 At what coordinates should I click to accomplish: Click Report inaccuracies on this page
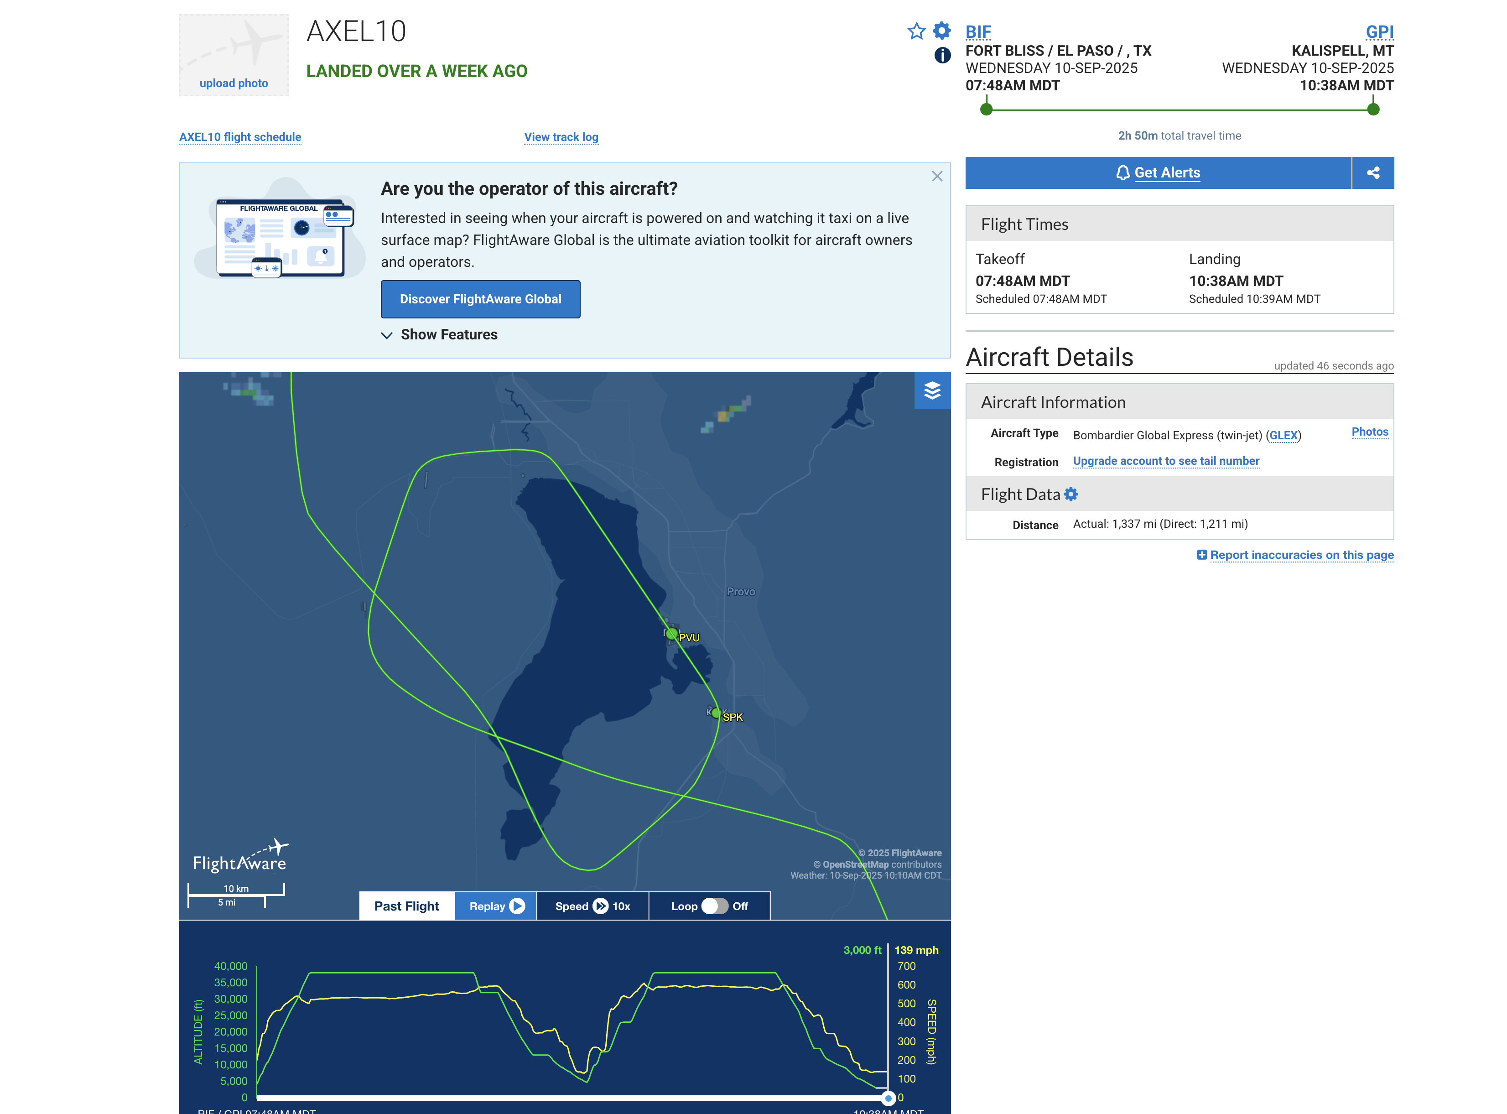(1301, 555)
